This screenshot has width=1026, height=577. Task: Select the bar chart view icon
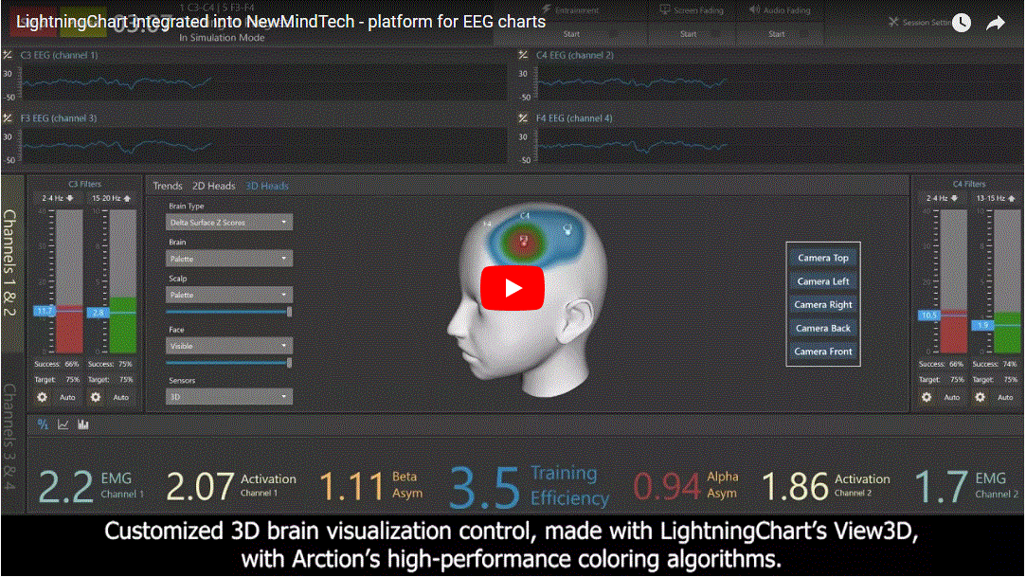point(83,425)
